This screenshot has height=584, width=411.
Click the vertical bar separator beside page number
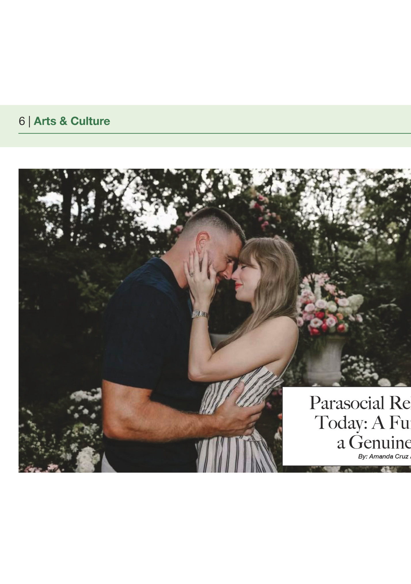click(29, 121)
